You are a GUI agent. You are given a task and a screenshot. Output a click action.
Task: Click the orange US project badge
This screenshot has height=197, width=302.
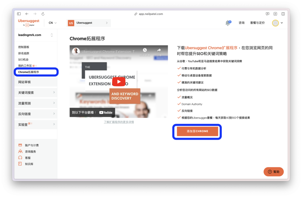pyautogui.click(x=71, y=23)
